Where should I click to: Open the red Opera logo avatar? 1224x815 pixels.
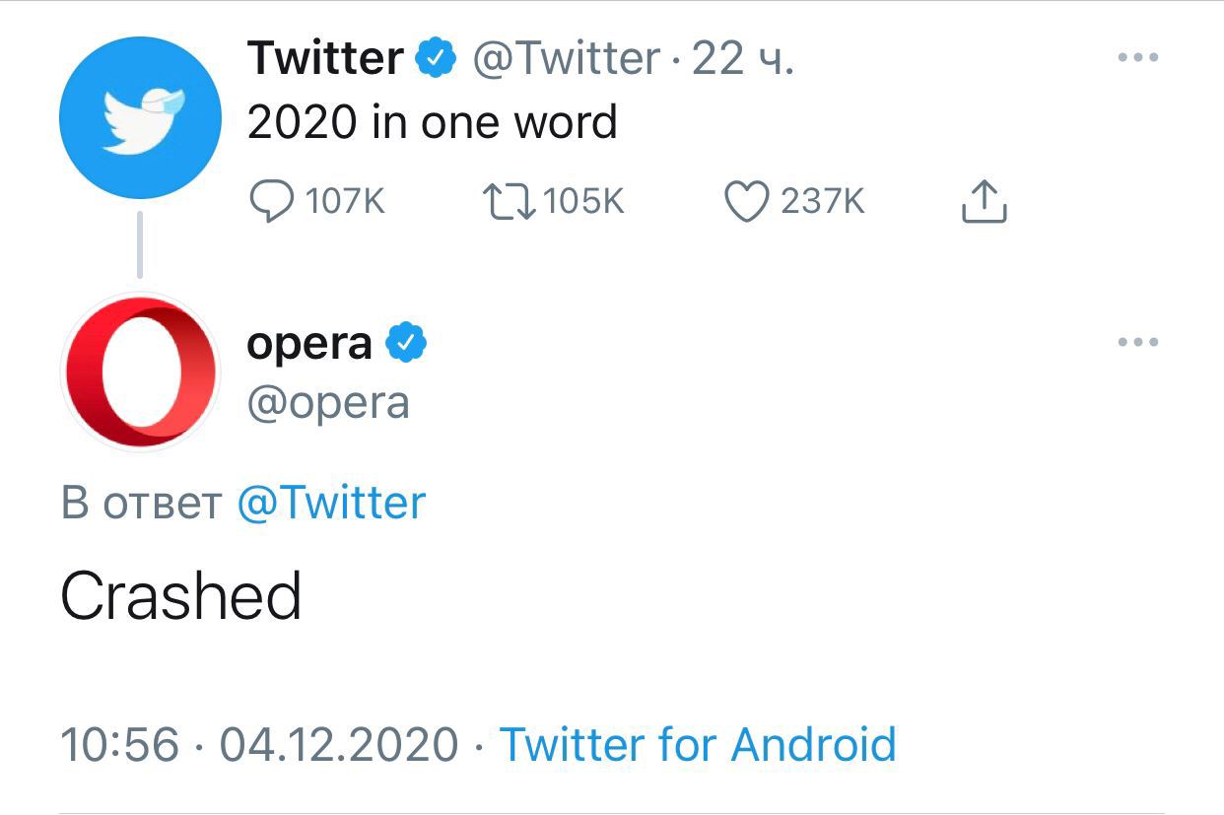pyautogui.click(x=140, y=373)
